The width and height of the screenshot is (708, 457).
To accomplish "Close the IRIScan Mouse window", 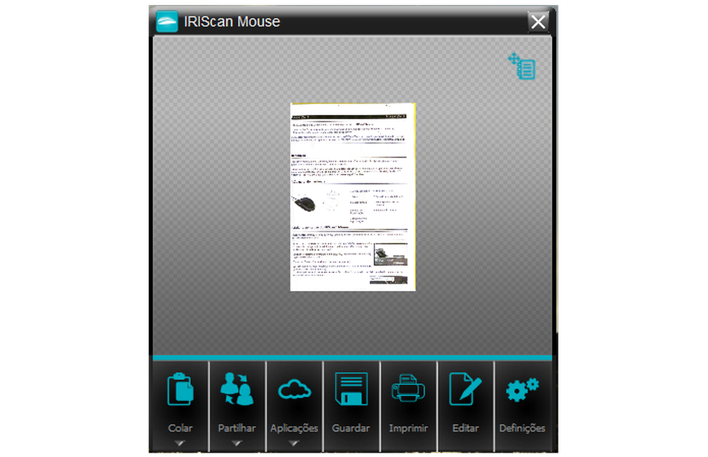I will click(x=538, y=22).
